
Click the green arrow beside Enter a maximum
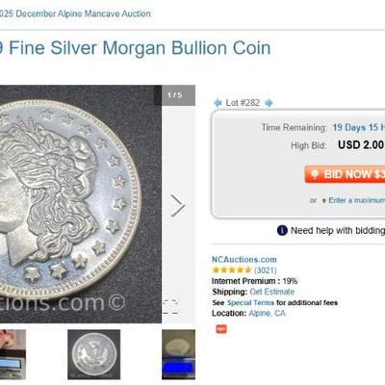(x=324, y=201)
